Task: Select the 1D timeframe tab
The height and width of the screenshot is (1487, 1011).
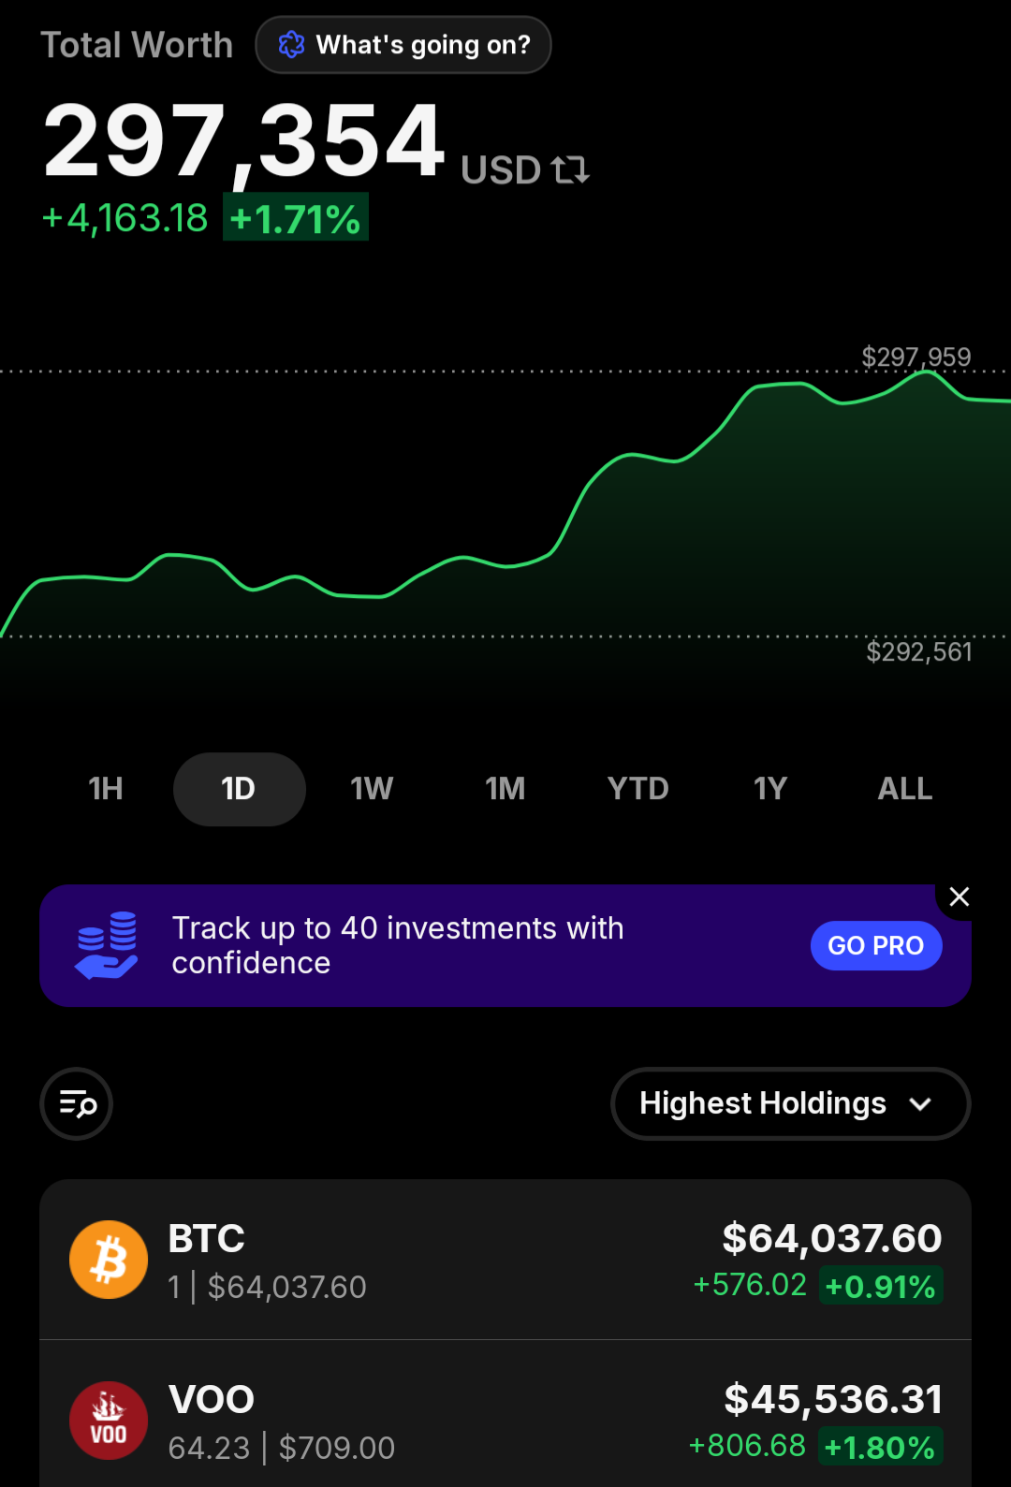Action: click(239, 789)
